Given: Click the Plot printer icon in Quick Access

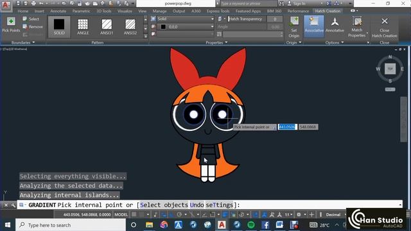Looking at the screenshot, I should [33, 3].
